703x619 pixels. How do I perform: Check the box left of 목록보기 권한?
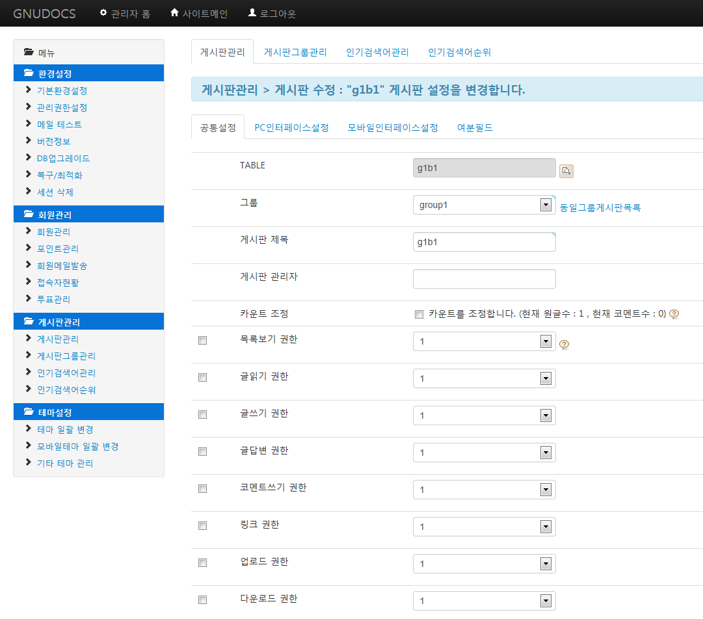pyautogui.click(x=202, y=340)
